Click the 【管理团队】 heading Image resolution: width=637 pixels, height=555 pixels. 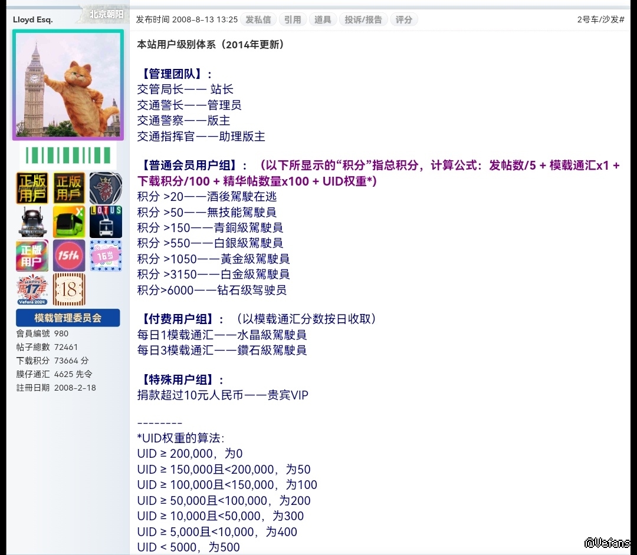pyautogui.click(x=175, y=74)
